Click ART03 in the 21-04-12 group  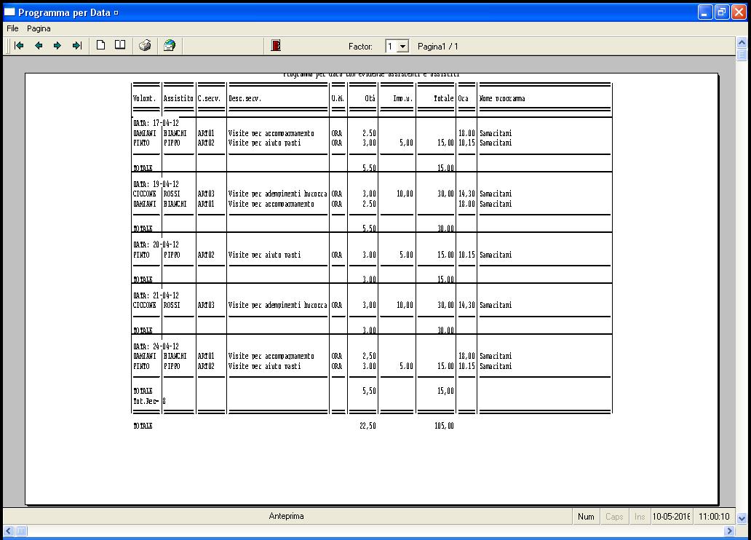point(206,305)
